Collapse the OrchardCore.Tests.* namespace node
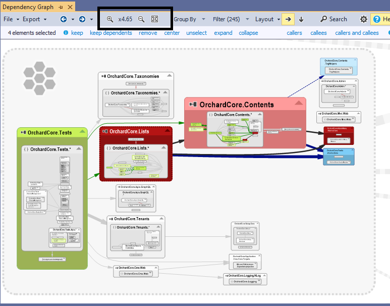Screen dimensions: 390x306 tap(79, 148)
